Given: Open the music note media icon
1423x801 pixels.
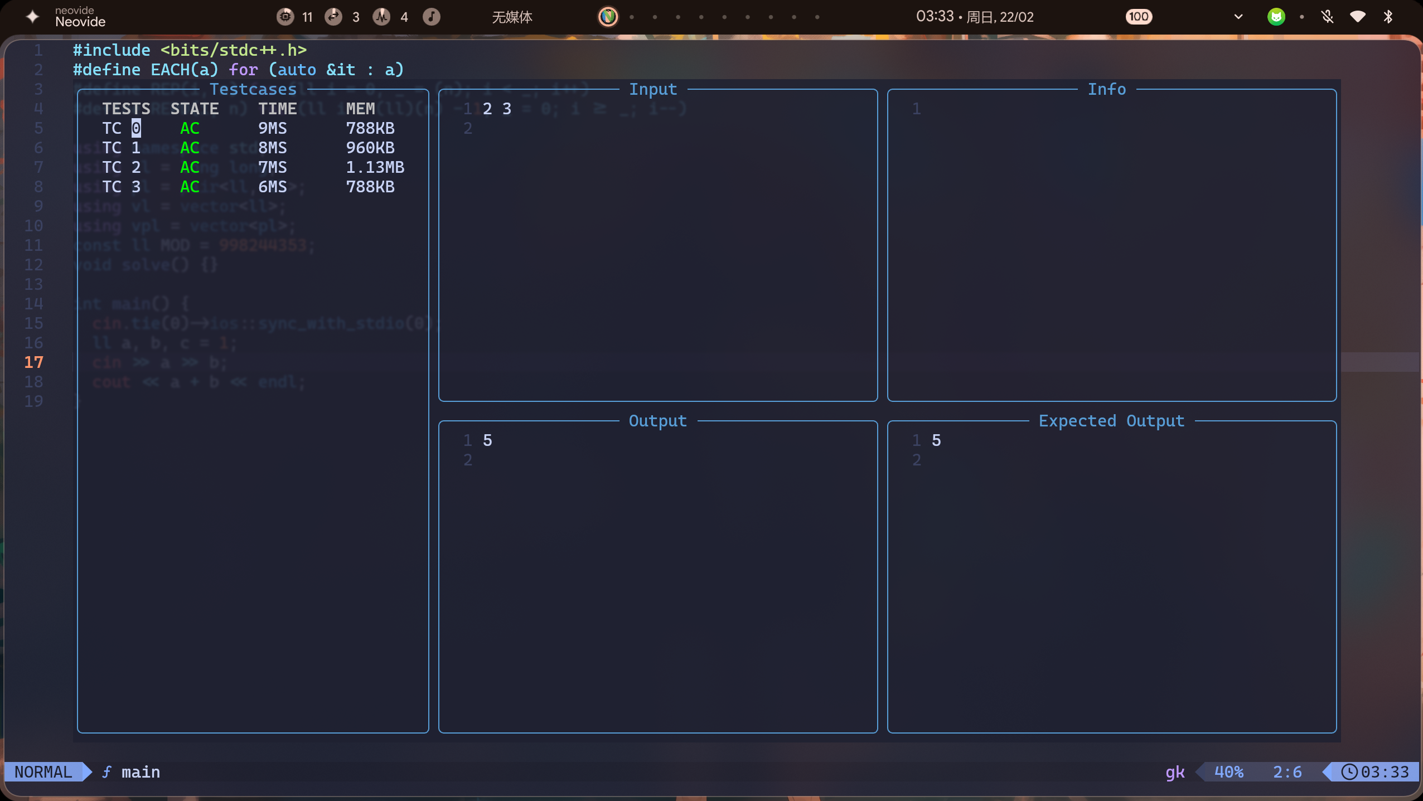Looking at the screenshot, I should [x=431, y=17].
